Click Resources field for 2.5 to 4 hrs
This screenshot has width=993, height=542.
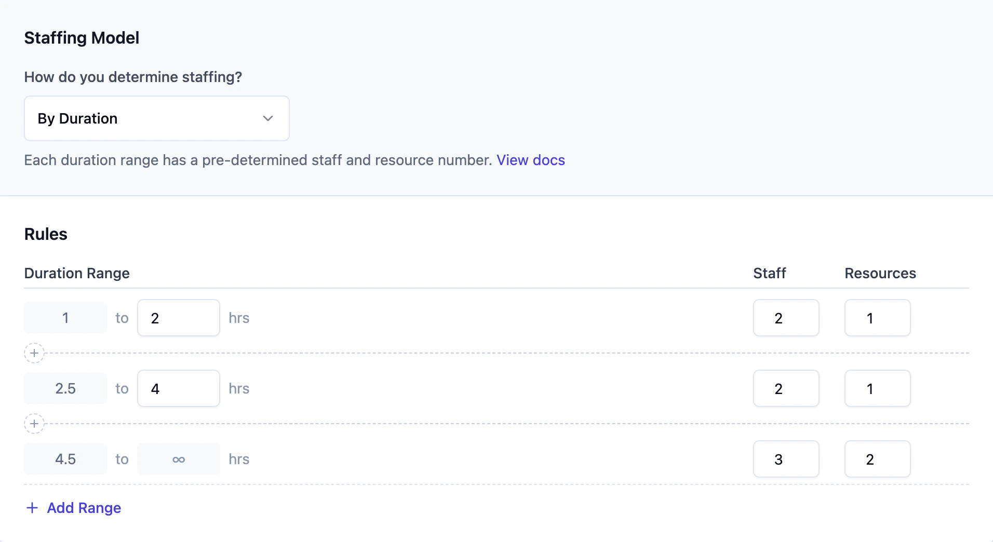click(x=877, y=388)
